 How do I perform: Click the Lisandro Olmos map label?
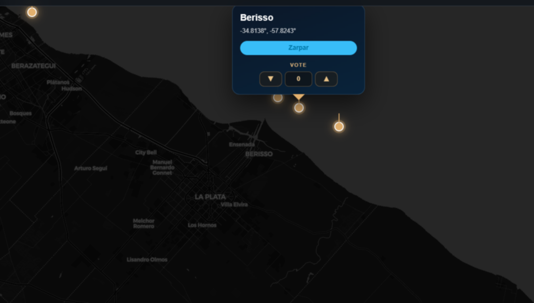[147, 260]
